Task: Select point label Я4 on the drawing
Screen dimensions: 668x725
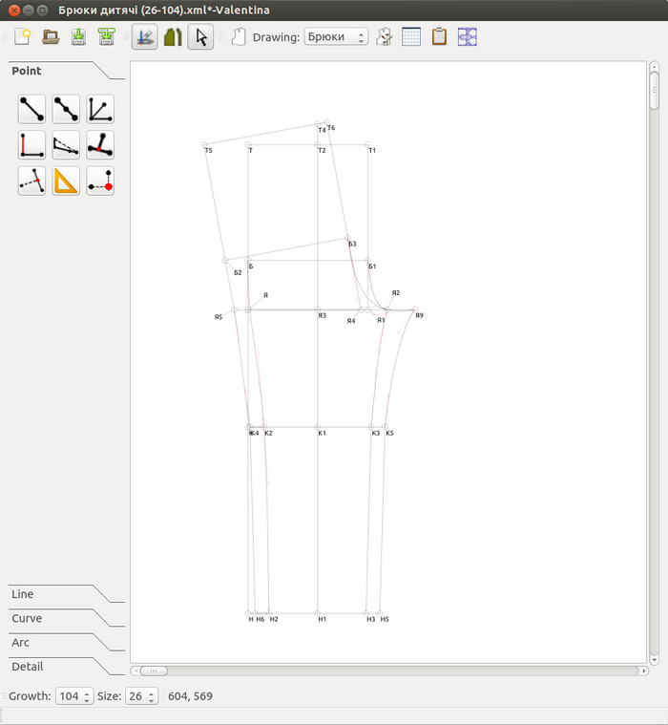Action: tap(351, 321)
